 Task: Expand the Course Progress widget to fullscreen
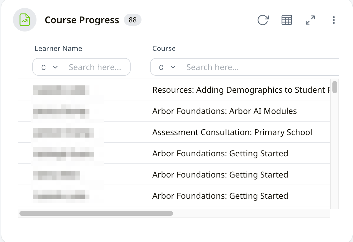coord(310,20)
